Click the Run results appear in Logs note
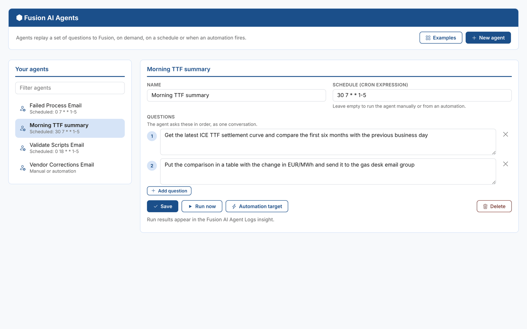The width and height of the screenshot is (527, 329). pyautogui.click(x=210, y=219)
